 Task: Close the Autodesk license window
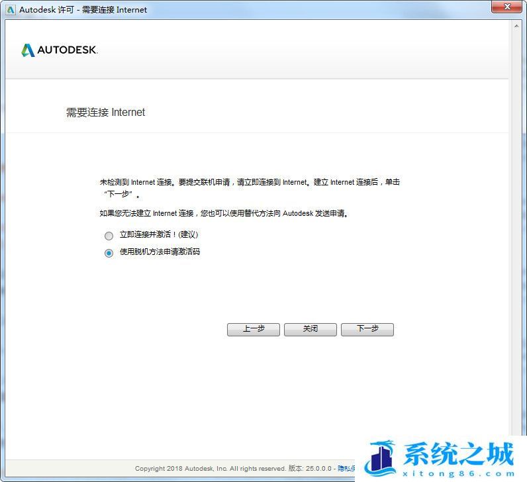(x=508, y=7)
